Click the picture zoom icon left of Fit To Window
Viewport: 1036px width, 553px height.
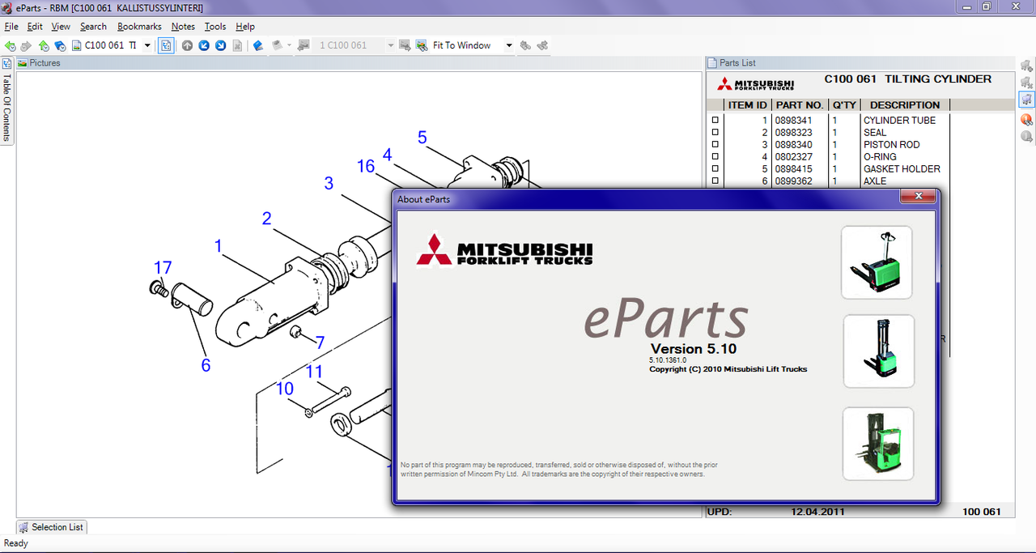click(x=422, y=46)
